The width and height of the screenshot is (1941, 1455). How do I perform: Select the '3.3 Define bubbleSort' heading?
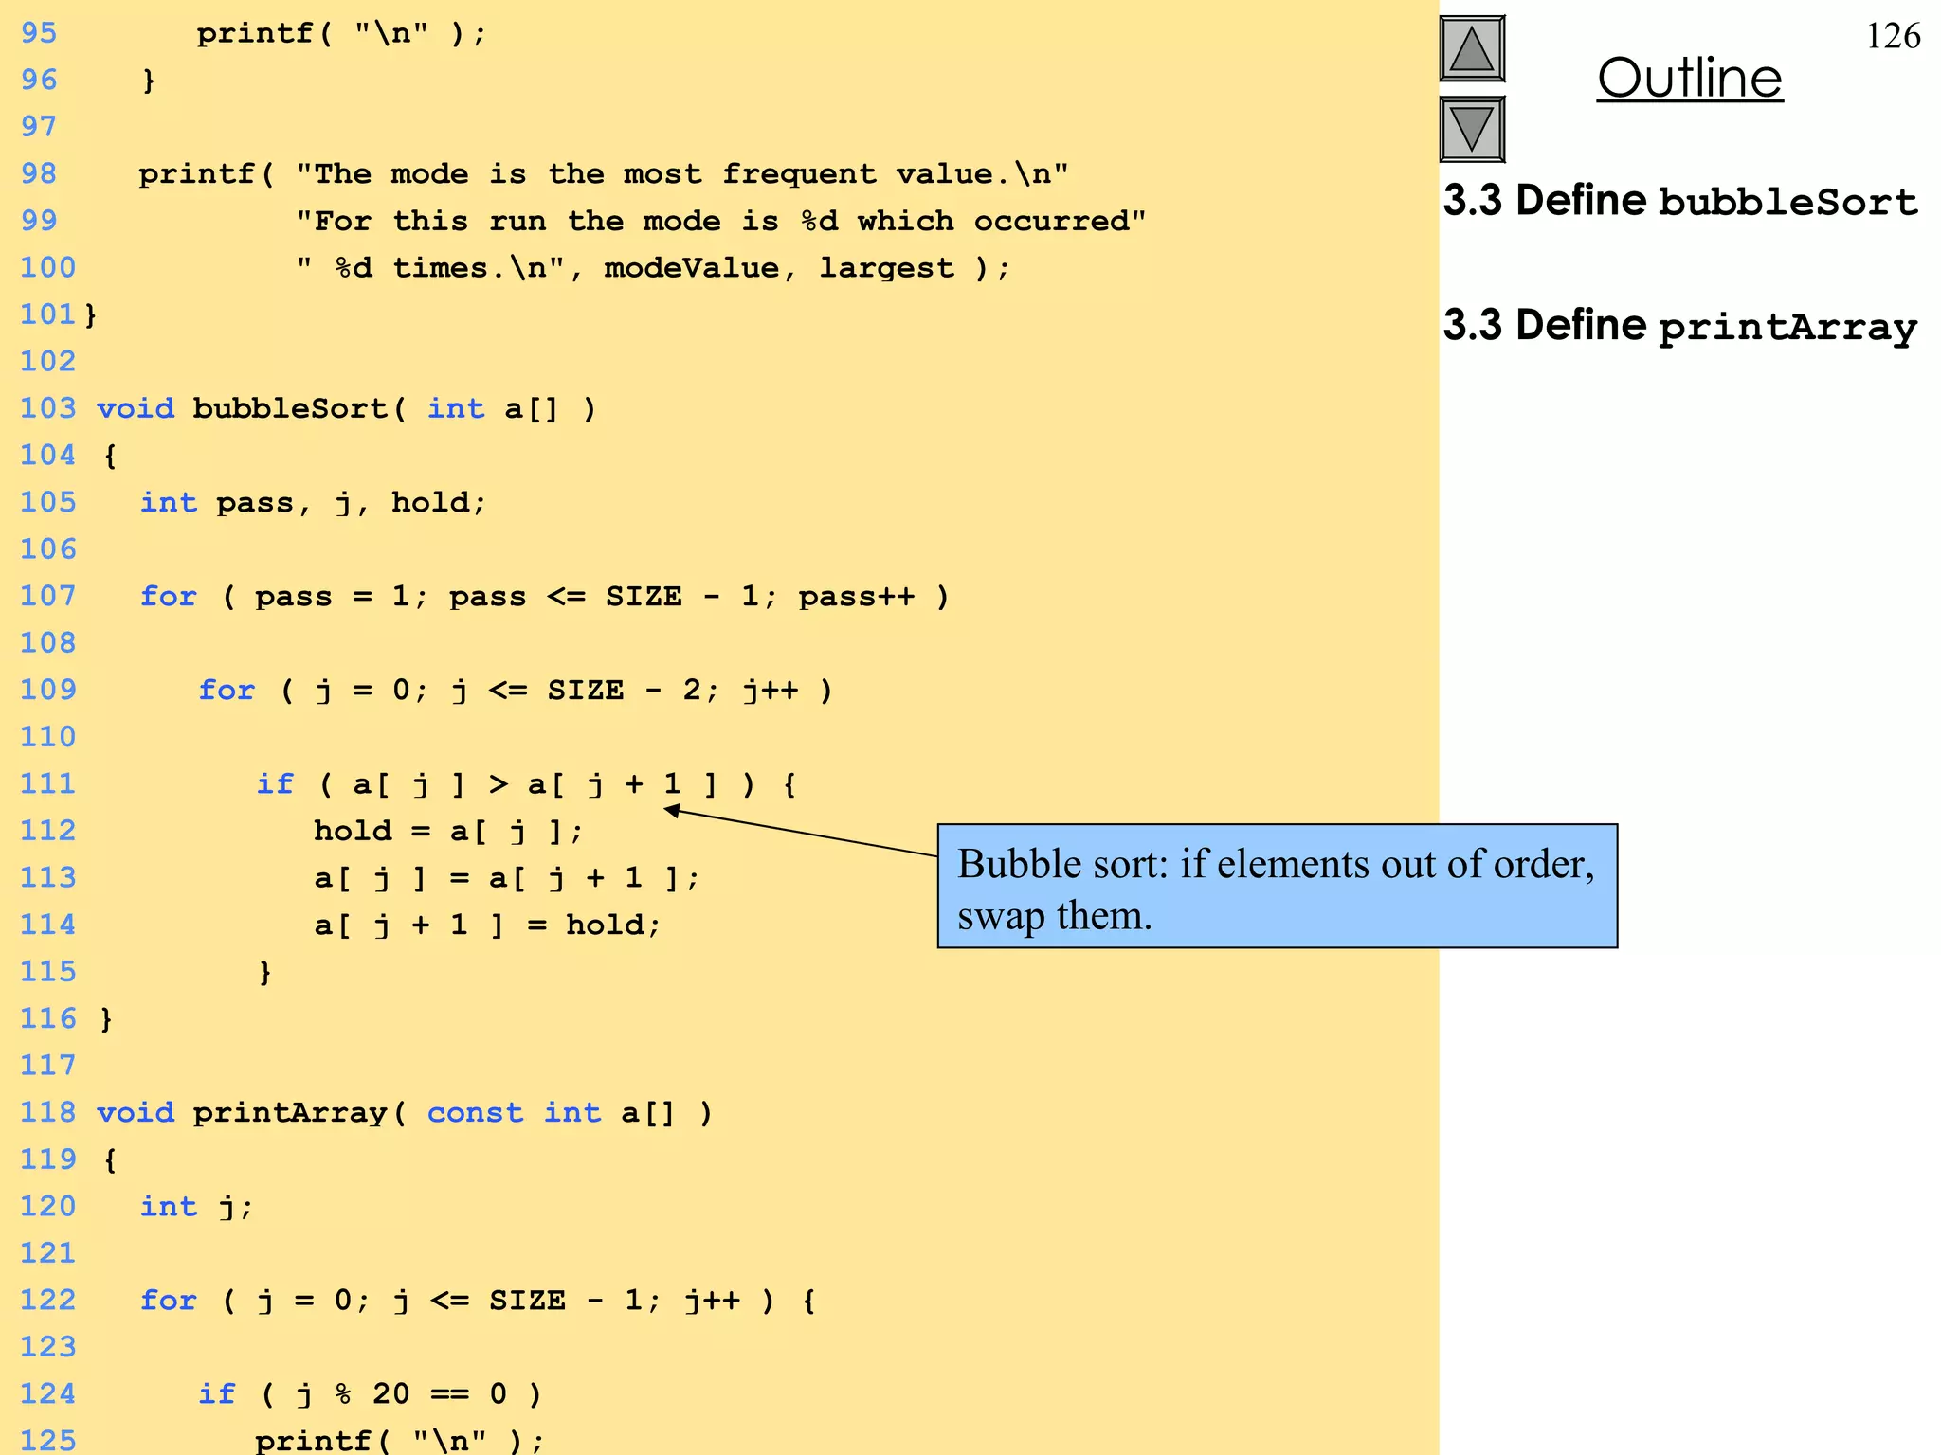(1679, 201)
